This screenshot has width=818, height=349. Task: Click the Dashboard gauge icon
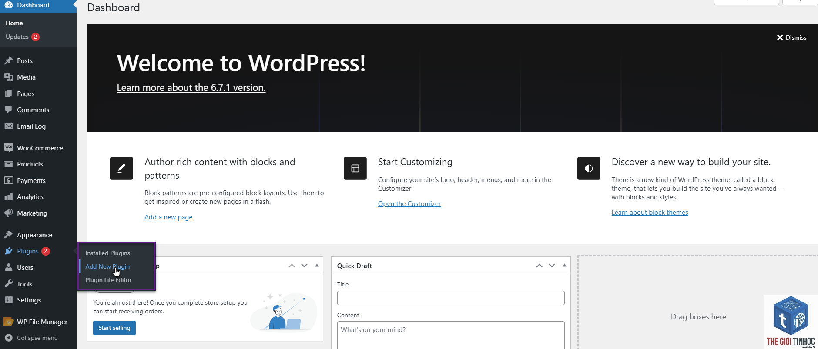click(9, 5)
